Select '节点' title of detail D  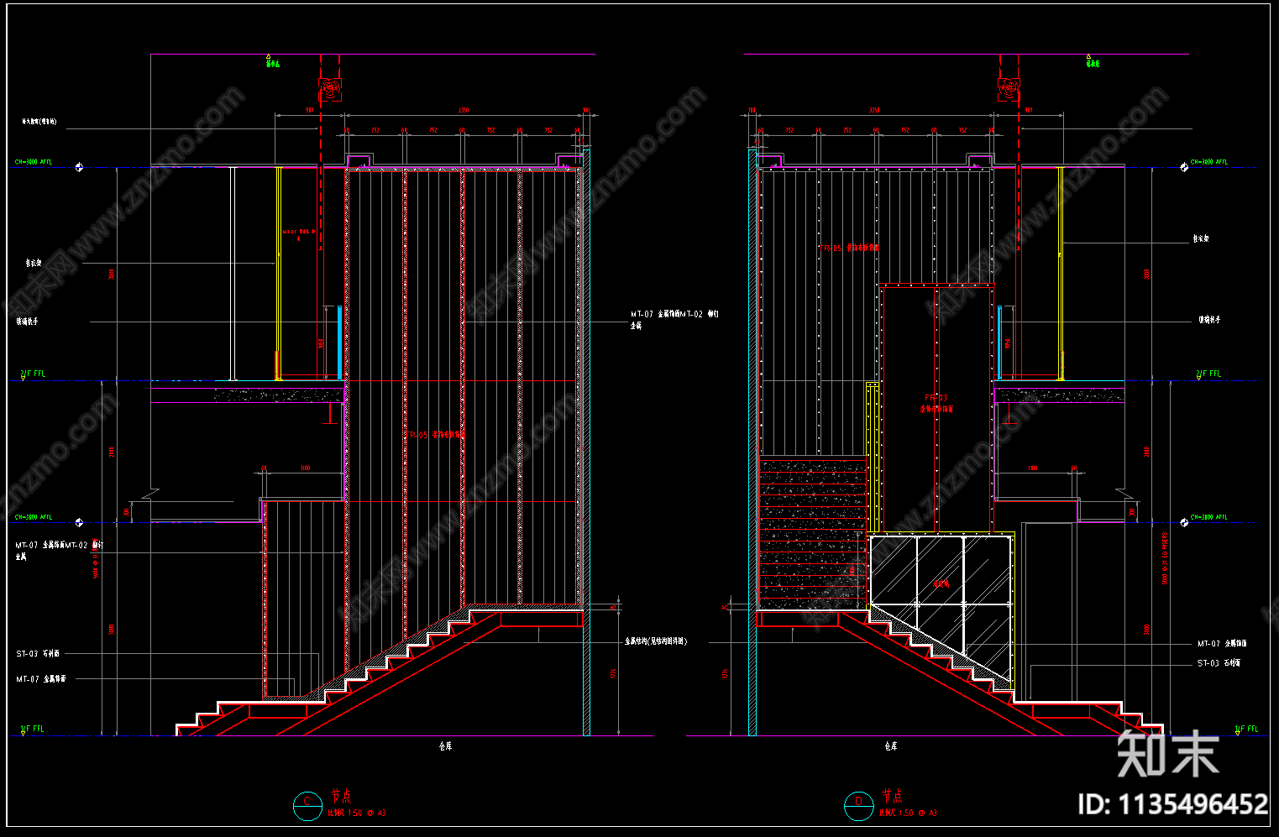(x=892, y=796)
